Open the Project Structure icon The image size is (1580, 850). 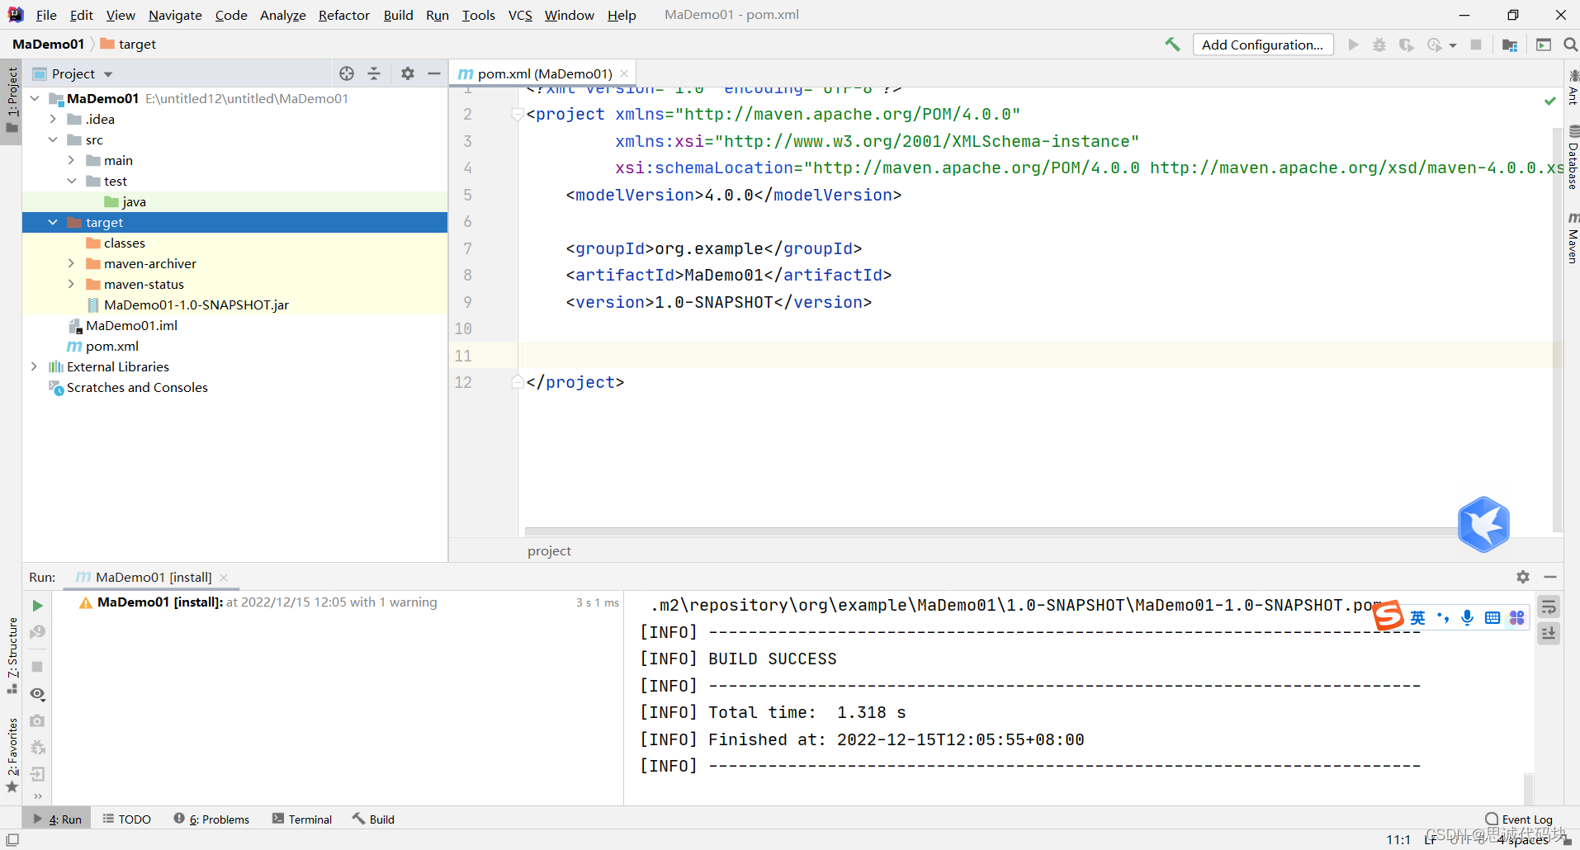click(1510, 45)
